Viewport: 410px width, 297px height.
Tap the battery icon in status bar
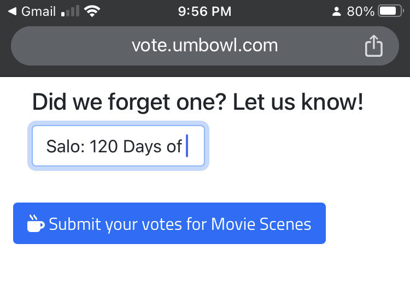pyautogui.click(x=390, y=11)
